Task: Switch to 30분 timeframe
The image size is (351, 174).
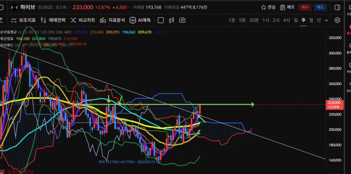Action: pyautogui.click(x=254, y=20)
